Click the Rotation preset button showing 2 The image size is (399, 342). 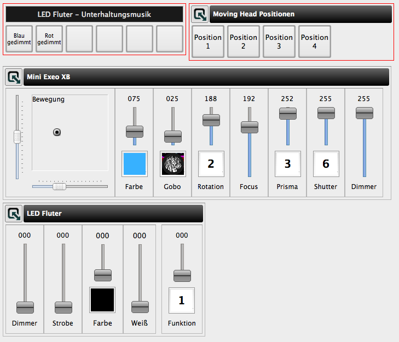click(x=211, y=164)
